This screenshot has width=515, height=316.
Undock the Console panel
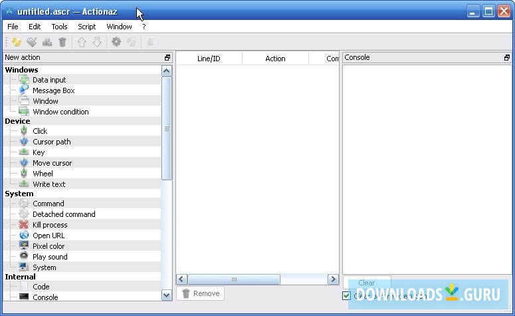[507, 57]
